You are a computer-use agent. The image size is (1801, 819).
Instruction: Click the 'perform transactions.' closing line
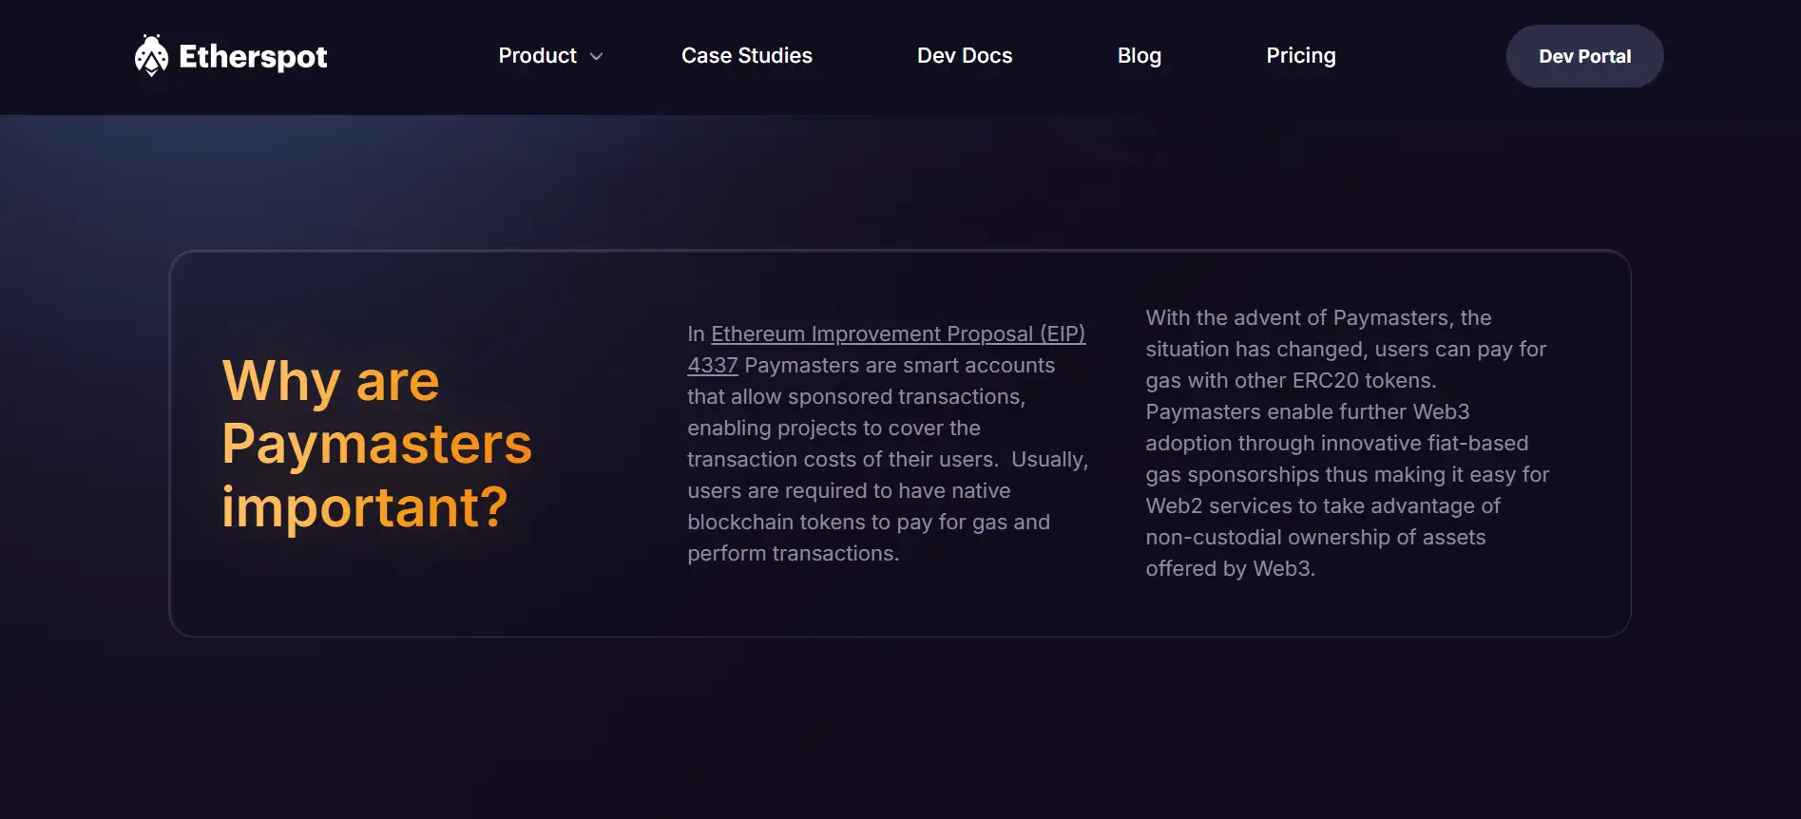coord(793,554)
